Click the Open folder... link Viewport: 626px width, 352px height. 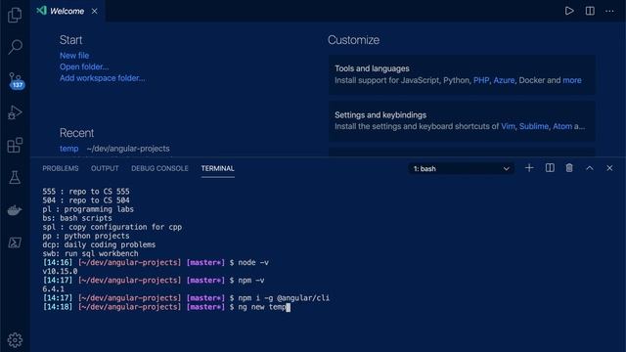click(x=84, y=66)
